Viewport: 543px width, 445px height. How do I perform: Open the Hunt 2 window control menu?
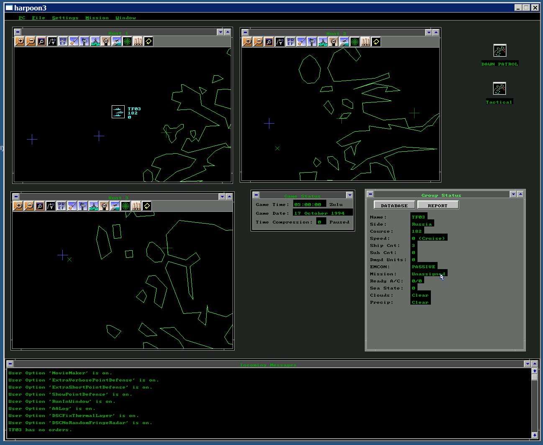245,32
